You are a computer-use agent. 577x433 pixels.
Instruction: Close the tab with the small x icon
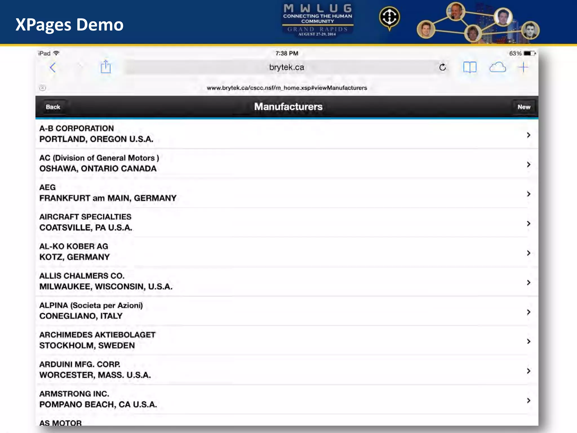tap(43, 88)
